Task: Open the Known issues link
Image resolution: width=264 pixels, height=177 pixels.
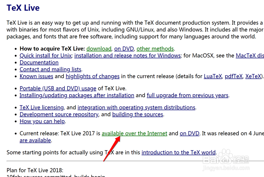Action: tap(36, 76)
